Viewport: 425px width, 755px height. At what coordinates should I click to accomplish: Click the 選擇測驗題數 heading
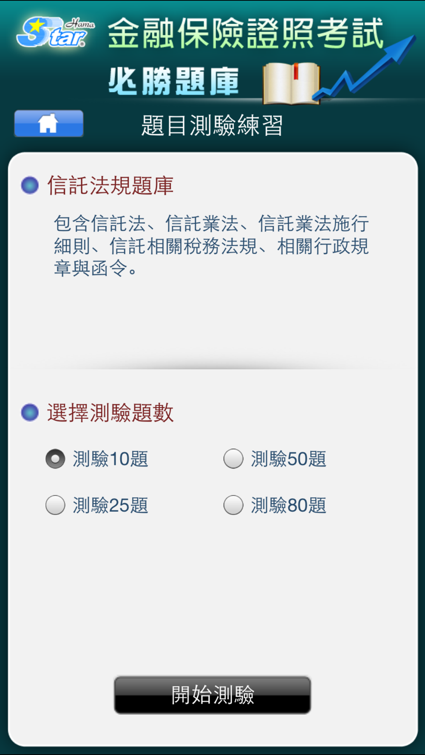coord(110,413)
